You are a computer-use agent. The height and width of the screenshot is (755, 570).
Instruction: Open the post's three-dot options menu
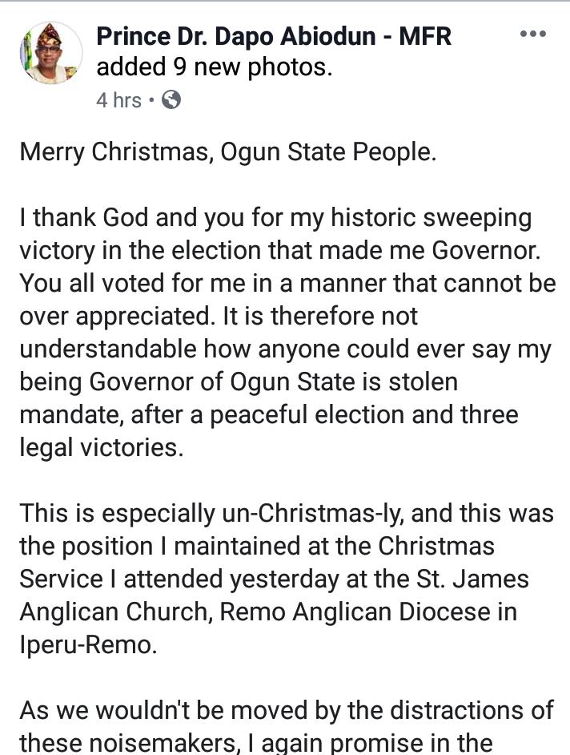pos(532,34)
